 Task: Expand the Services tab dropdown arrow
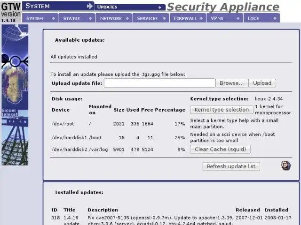pyautogui.click(x=164, y=18)
